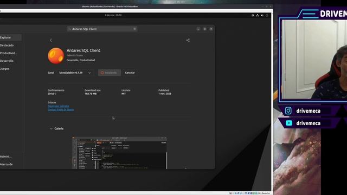Viewport: 347px width, 195px height.
Task: Click the magnifier icon in the search bar
Action: pyautogui.click(x=69, y=29)
